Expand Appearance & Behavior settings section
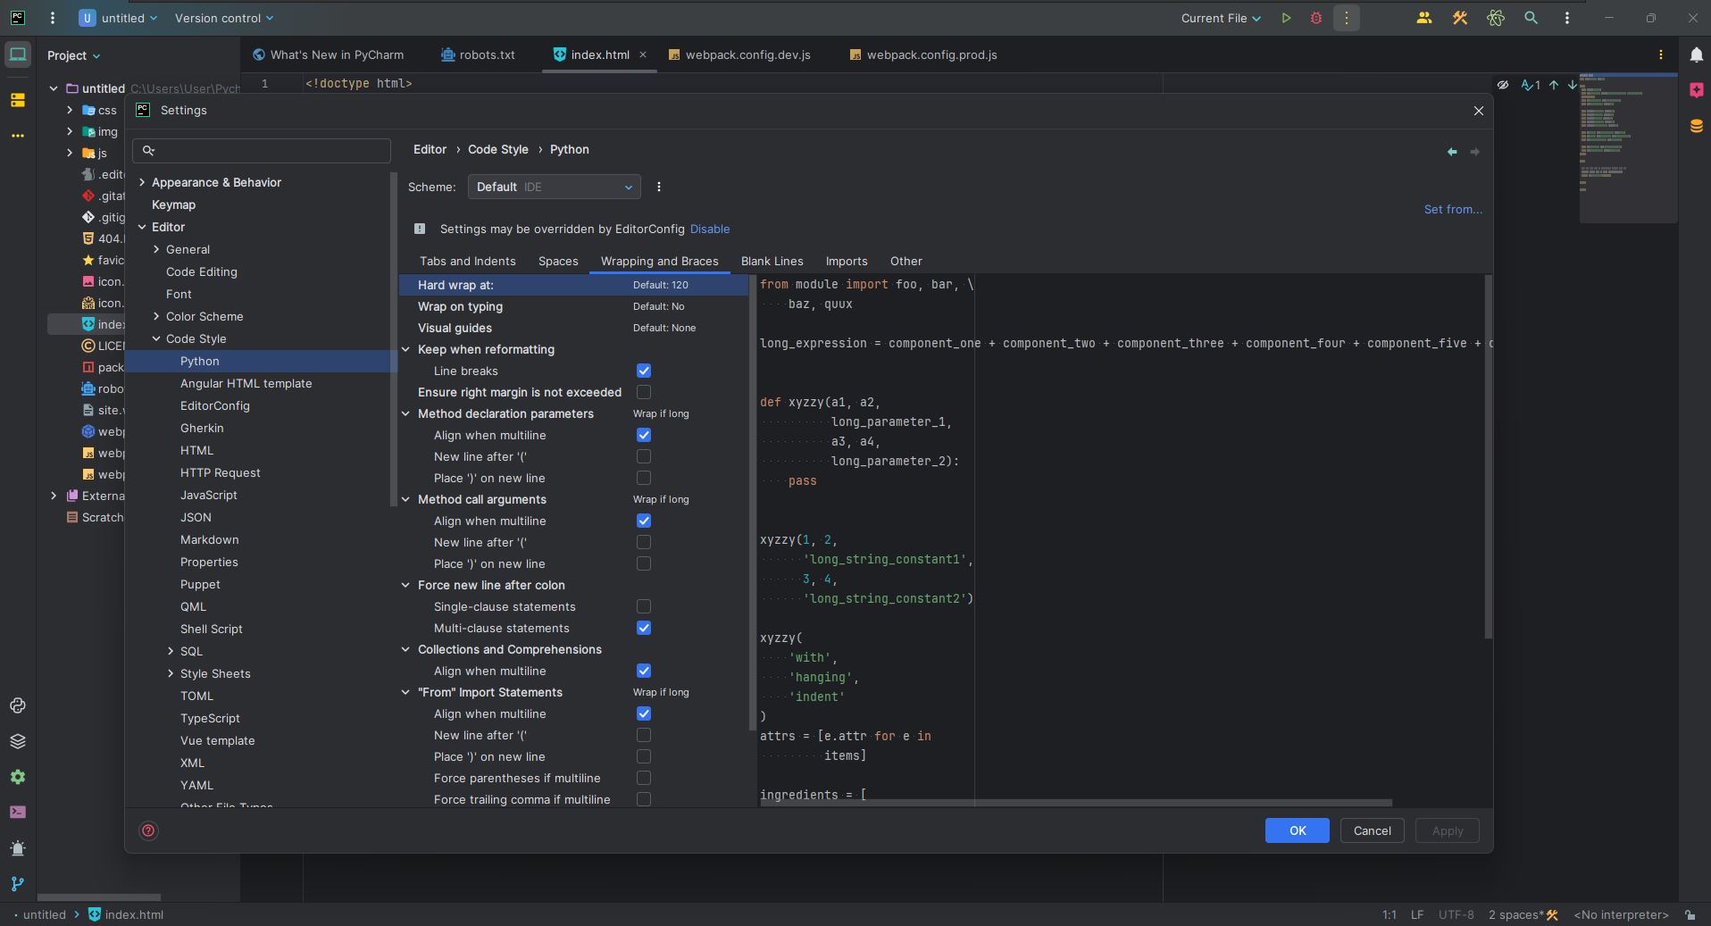This screenshot has height=926, width=1711. pyautogui.click(x=142, y=182)
